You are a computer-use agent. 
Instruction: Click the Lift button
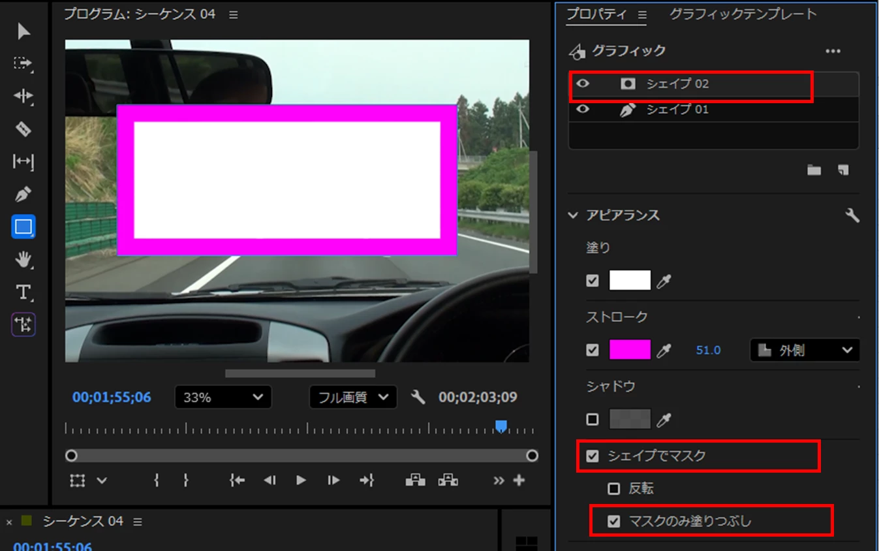415,480
